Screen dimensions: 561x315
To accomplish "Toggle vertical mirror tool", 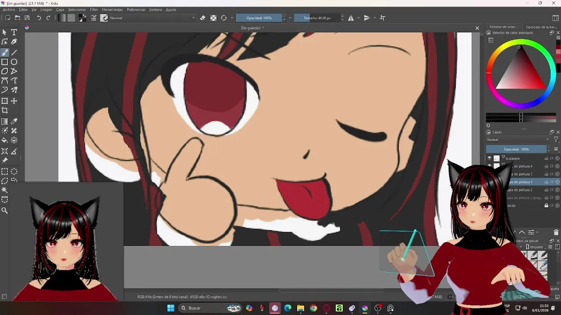I will coord(367,18).
